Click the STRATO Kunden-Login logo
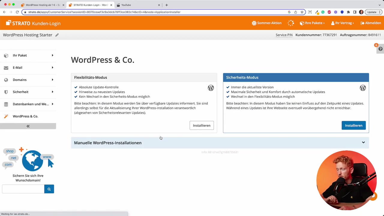 [x=33, y=23]
